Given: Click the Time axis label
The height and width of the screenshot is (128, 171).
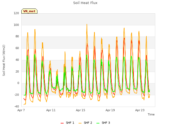Looking at the screenshot, I should point(151,114).
